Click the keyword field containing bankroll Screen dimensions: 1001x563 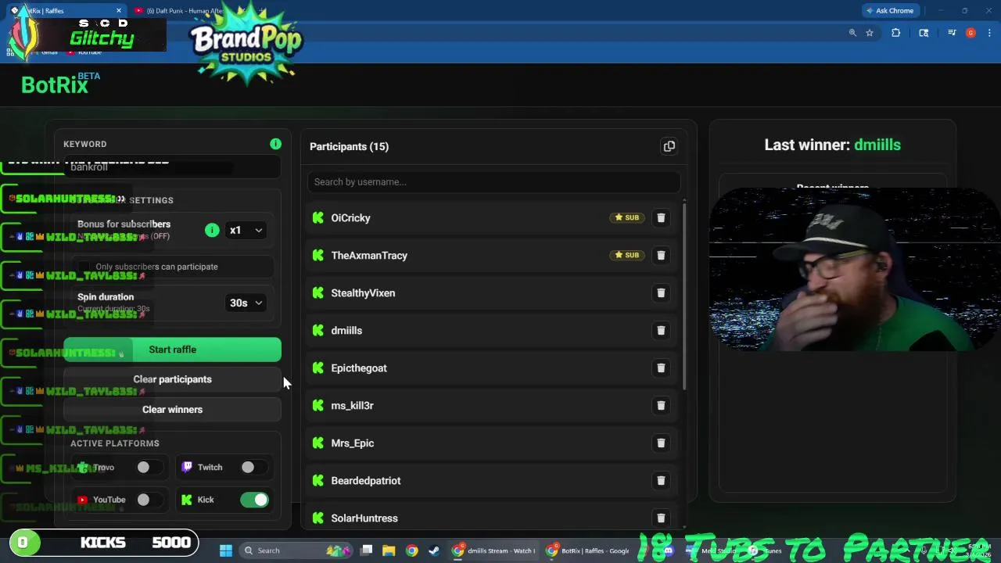pyautogui.click(x=172, y=167)
